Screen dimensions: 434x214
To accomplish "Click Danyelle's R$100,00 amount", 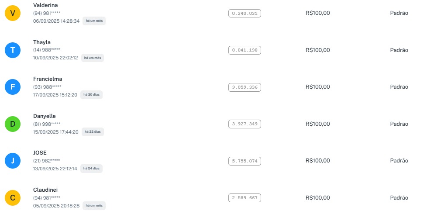I will pos(317,124).
